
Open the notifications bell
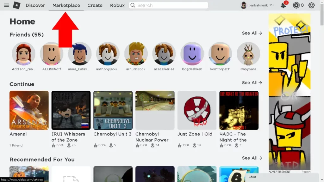283,5
